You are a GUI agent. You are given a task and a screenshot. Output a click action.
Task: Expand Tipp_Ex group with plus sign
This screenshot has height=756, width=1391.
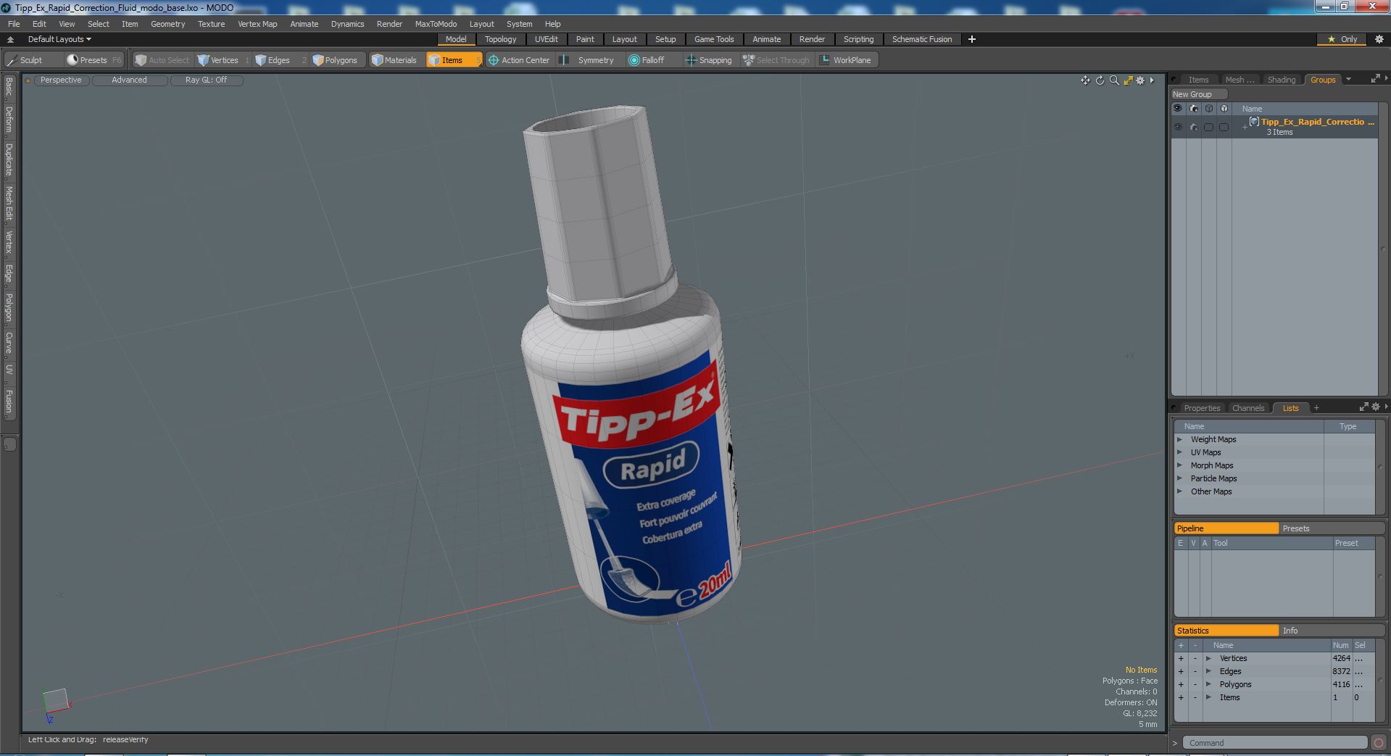1245,128
